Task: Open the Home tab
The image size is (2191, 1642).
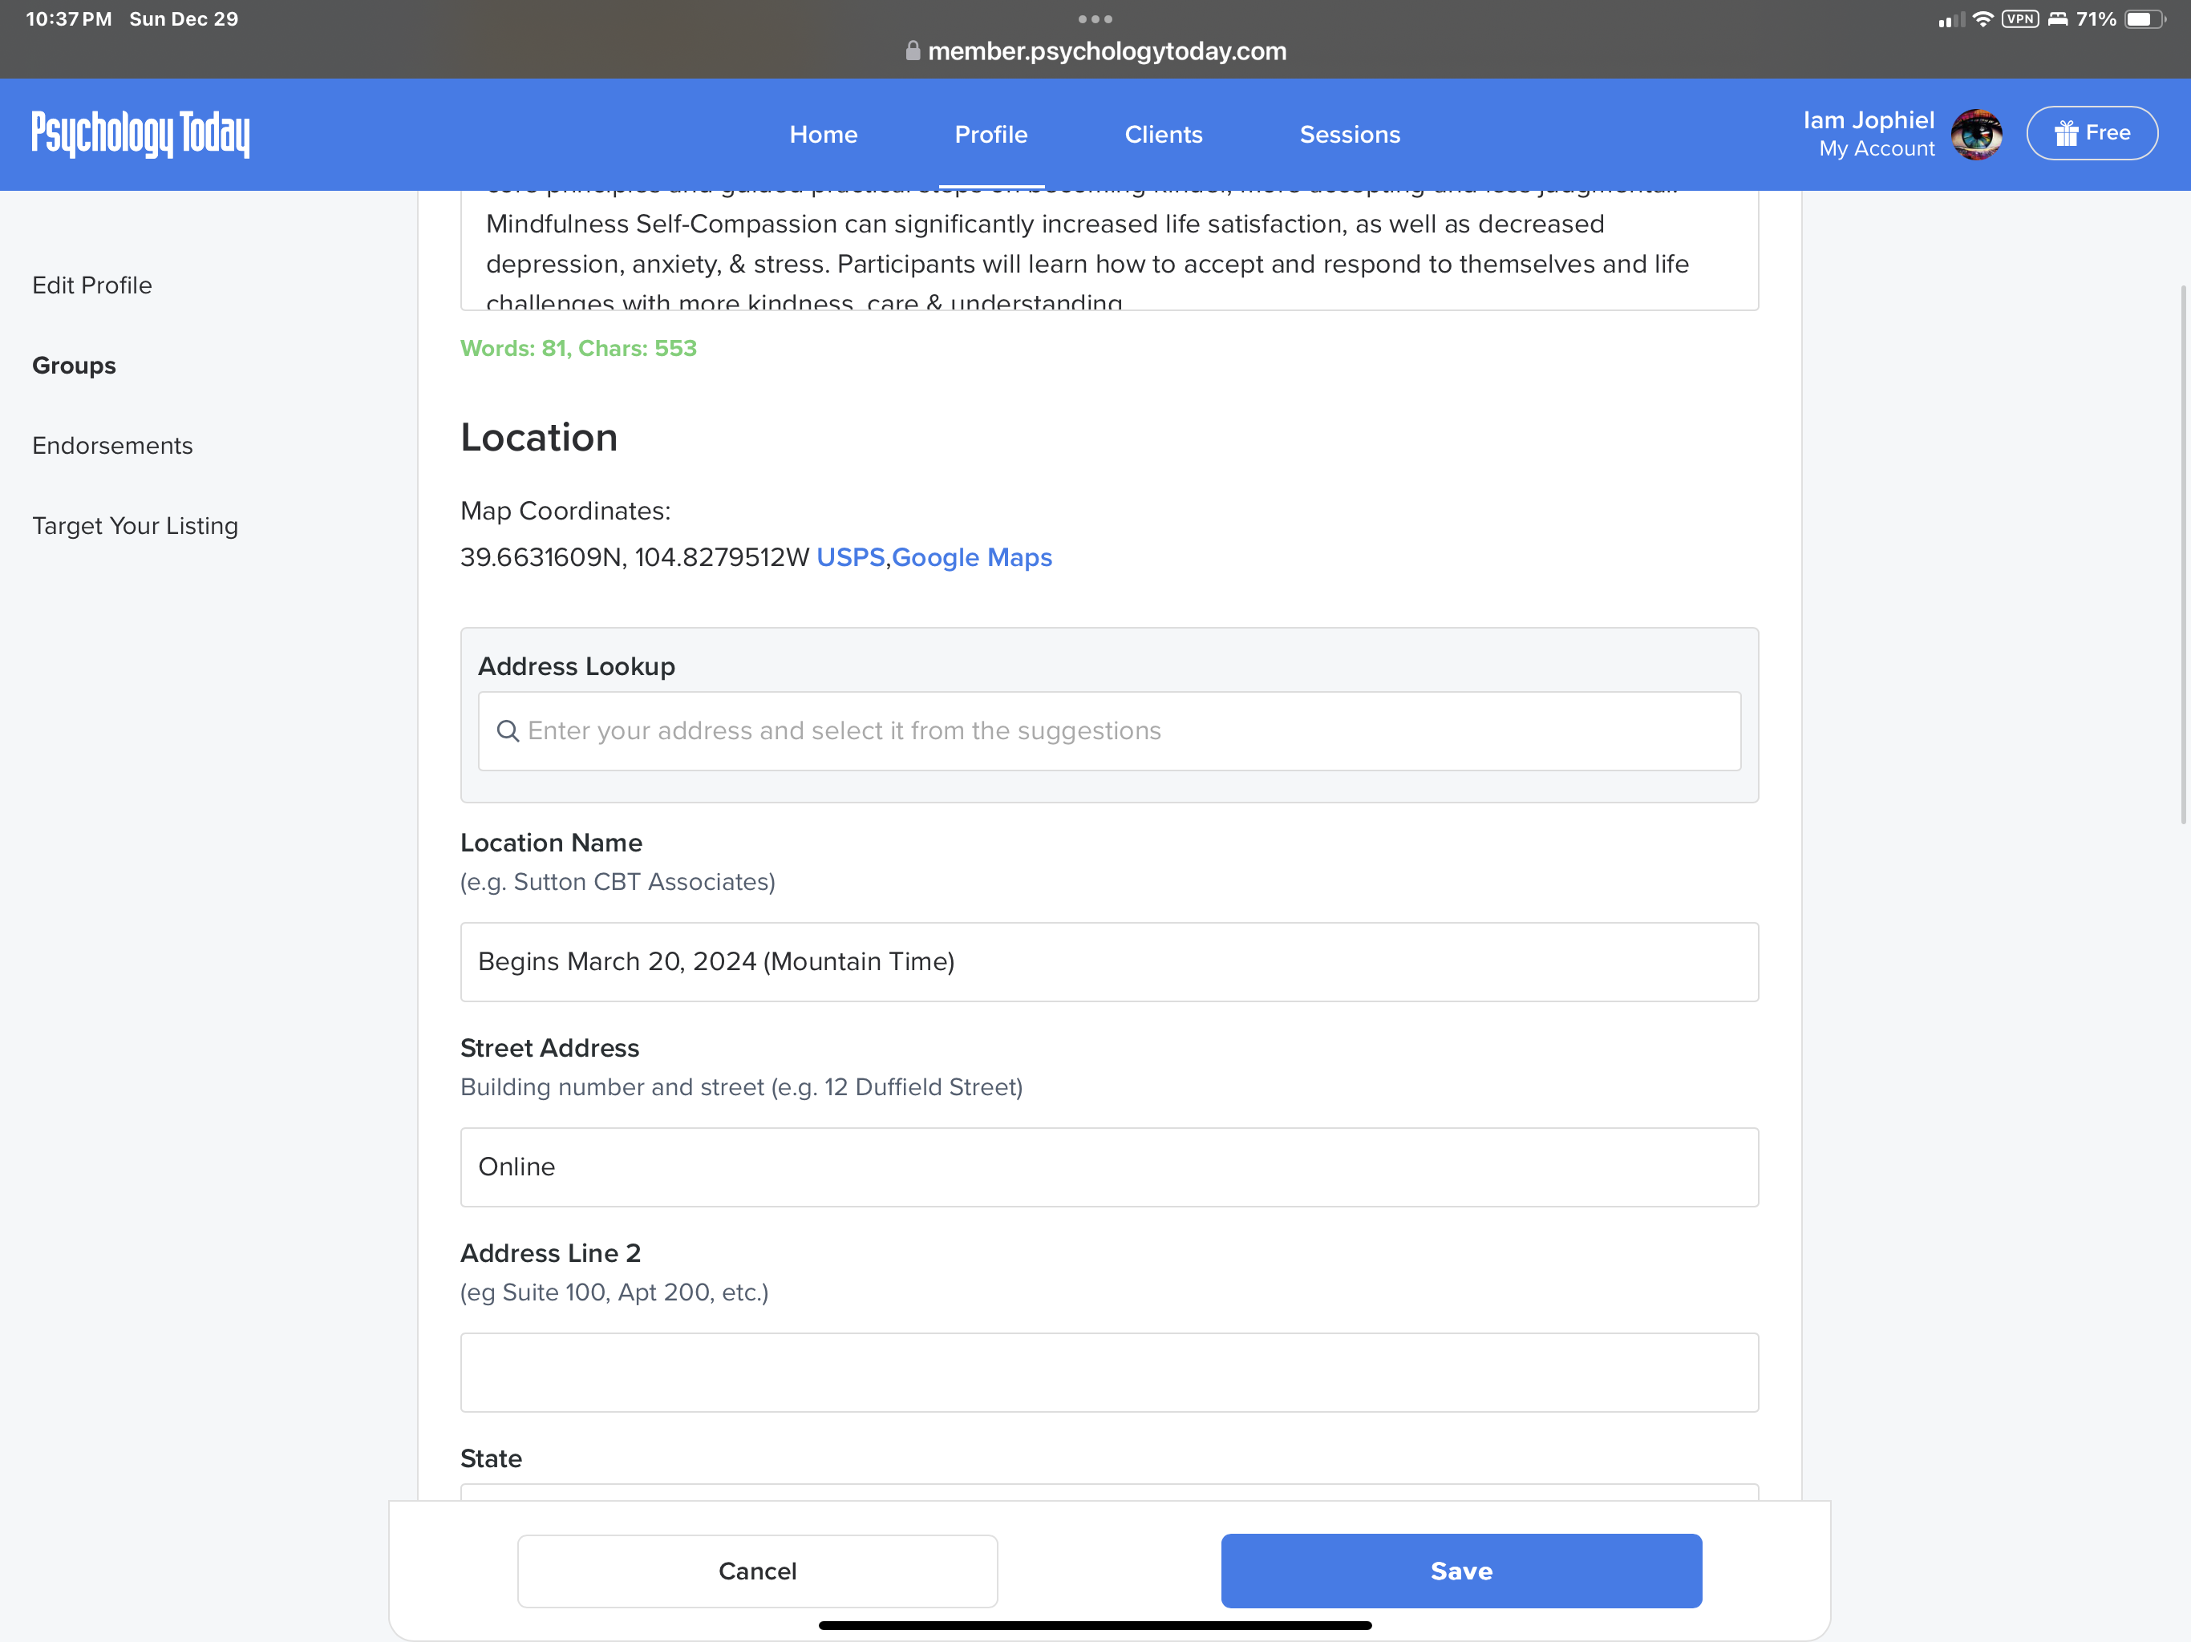Action: pos(823,135)
